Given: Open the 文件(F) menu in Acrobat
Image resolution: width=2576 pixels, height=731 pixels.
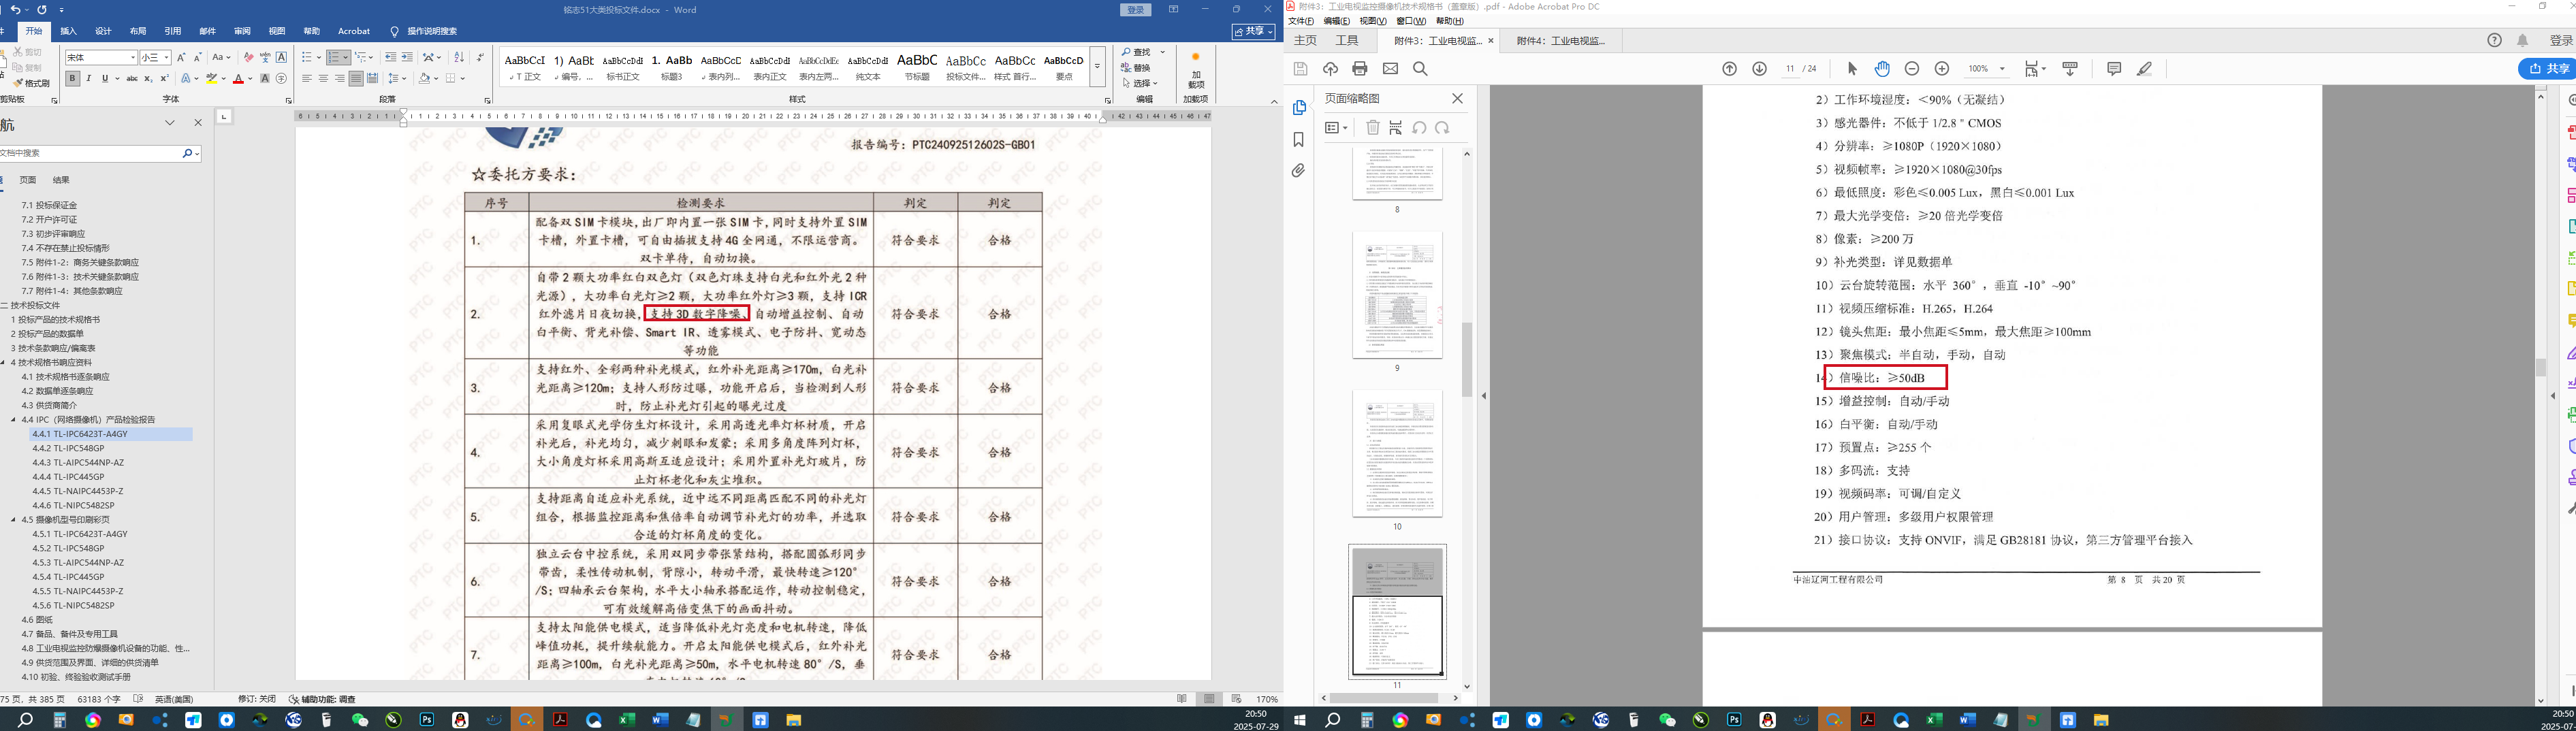Looking at the screenshot, I should (x=1301, y=21).
